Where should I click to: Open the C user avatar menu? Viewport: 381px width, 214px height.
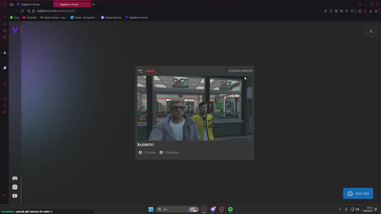[x=371, y=31]
